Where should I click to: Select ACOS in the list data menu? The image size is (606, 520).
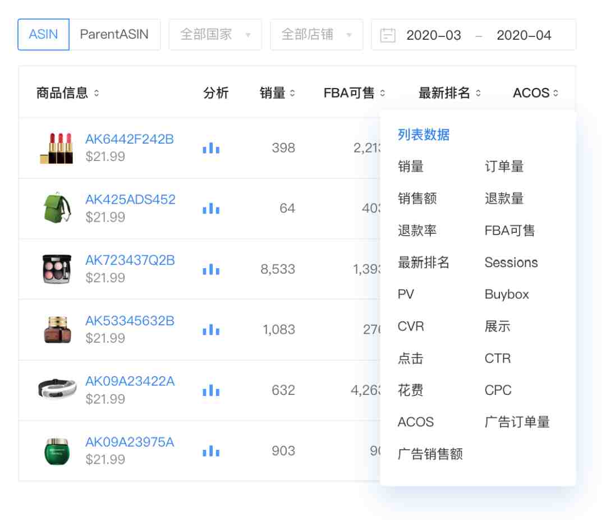coord(416,422)
